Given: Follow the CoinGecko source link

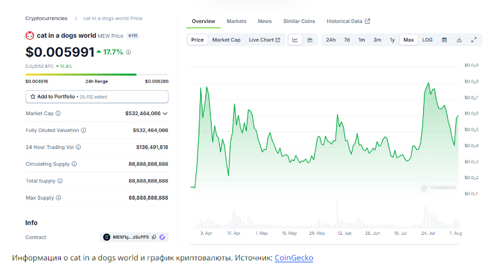Looking at the screenshot, I should click(294, 258).
